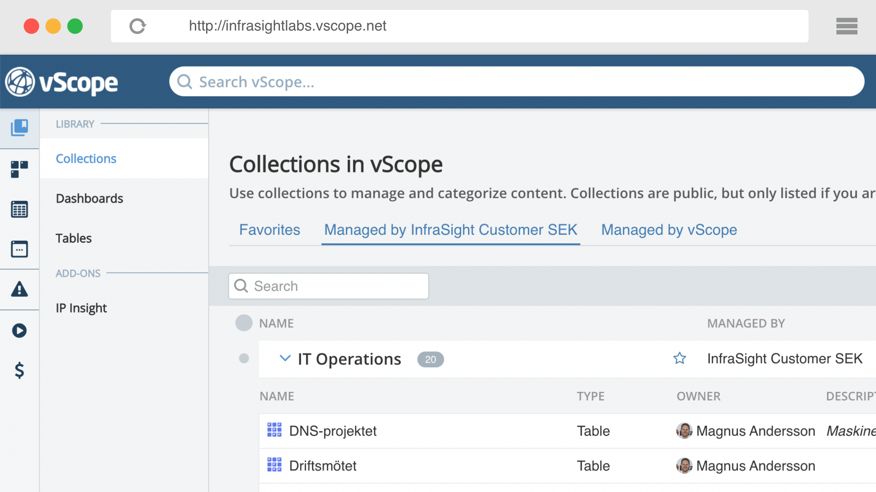Image resolution: width=876 pixels, height=492 pixels.
Task: Click the red close window button
Action: tap(31, 26)
